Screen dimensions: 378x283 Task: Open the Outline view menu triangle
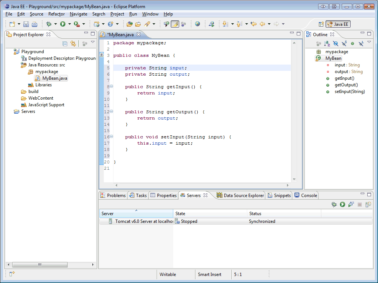369,42
